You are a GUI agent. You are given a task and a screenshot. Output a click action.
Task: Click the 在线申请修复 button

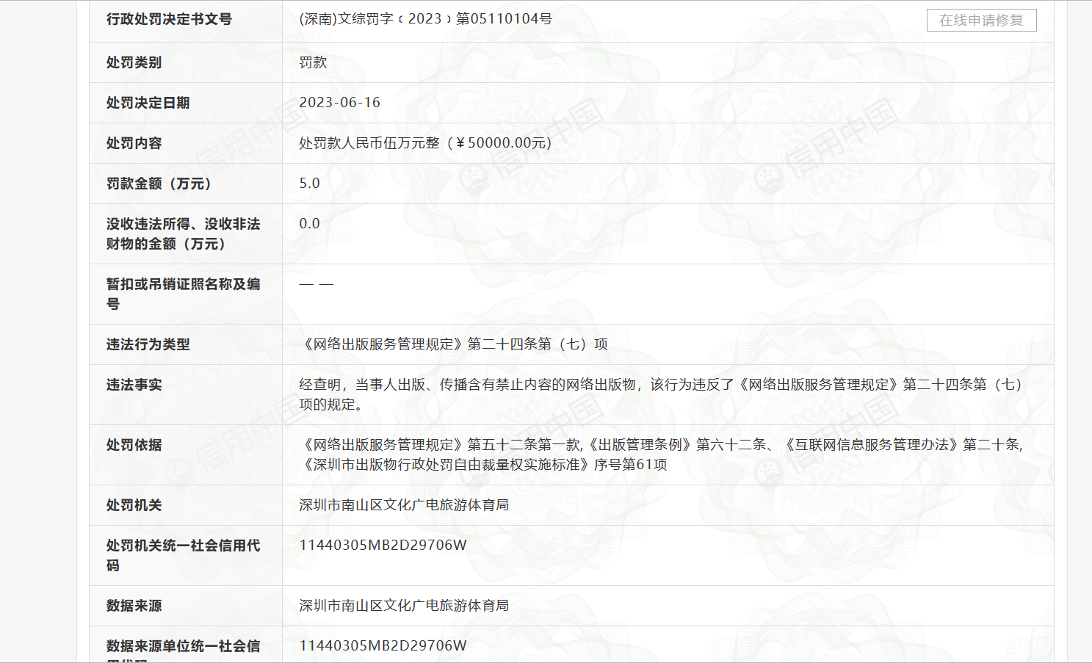[981, 21]
